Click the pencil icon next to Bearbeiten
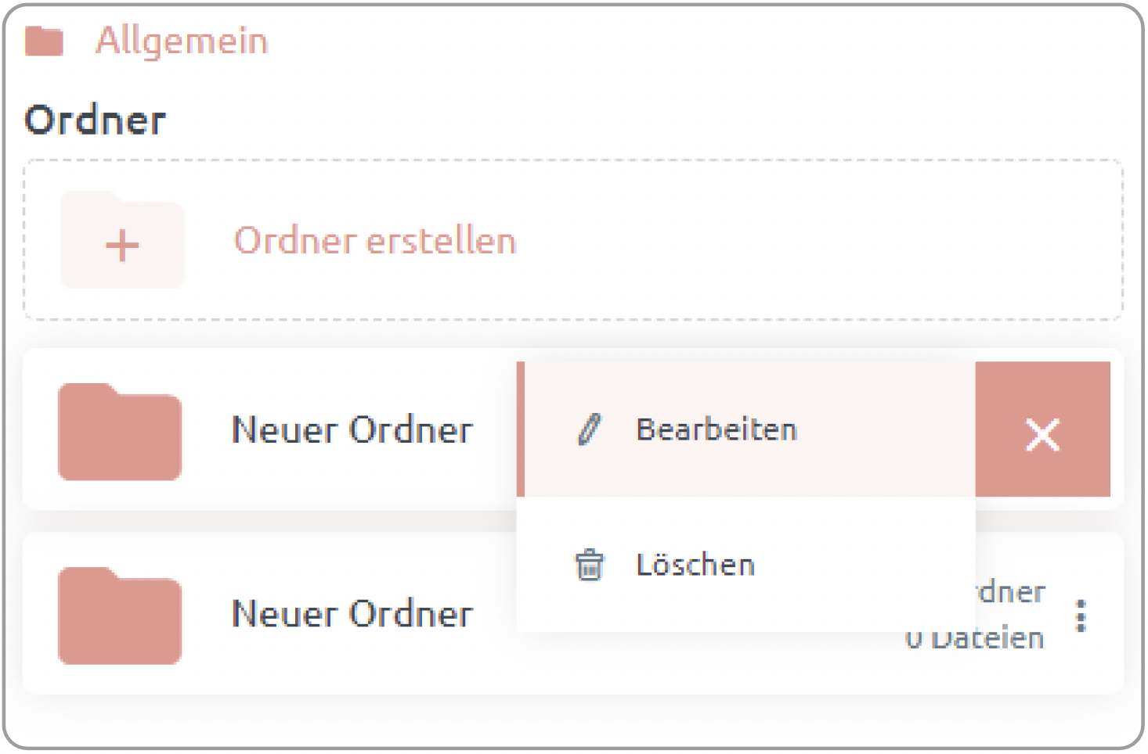Screen dimensions: 1148x754 point(590,429)
